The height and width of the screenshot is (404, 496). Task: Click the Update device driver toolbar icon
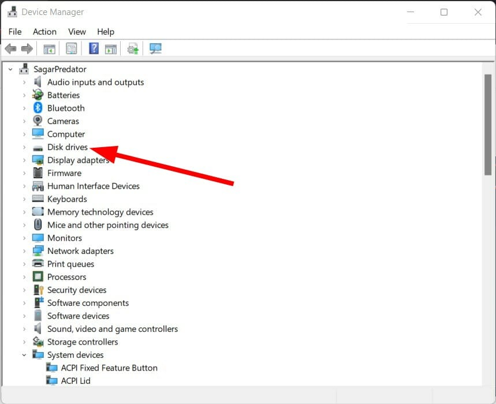[133, 49]
